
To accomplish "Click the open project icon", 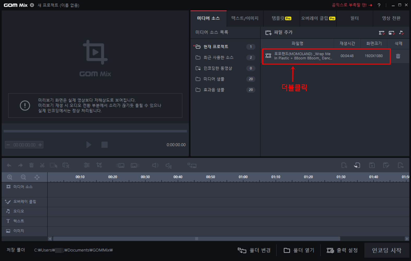I will pos(357,165).
